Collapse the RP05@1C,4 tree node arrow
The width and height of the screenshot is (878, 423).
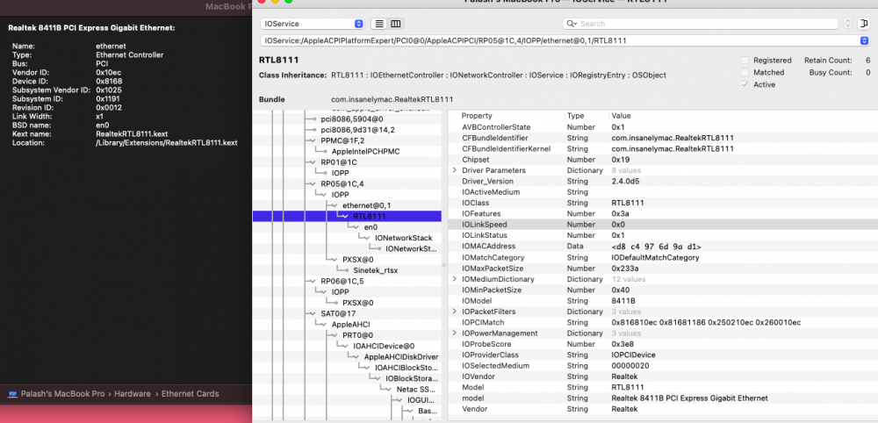(x=311, y=183)
